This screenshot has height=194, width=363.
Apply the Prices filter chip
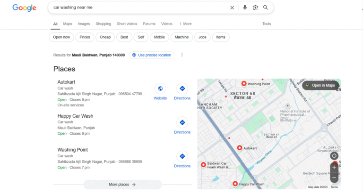(85, 37)
